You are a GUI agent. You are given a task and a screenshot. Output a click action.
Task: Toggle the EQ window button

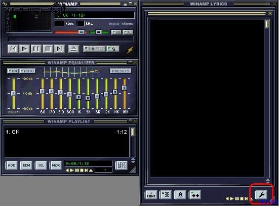coord(116,32)
